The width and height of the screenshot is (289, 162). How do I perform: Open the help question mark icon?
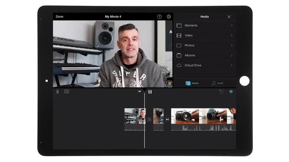click(x=159, y=17)
